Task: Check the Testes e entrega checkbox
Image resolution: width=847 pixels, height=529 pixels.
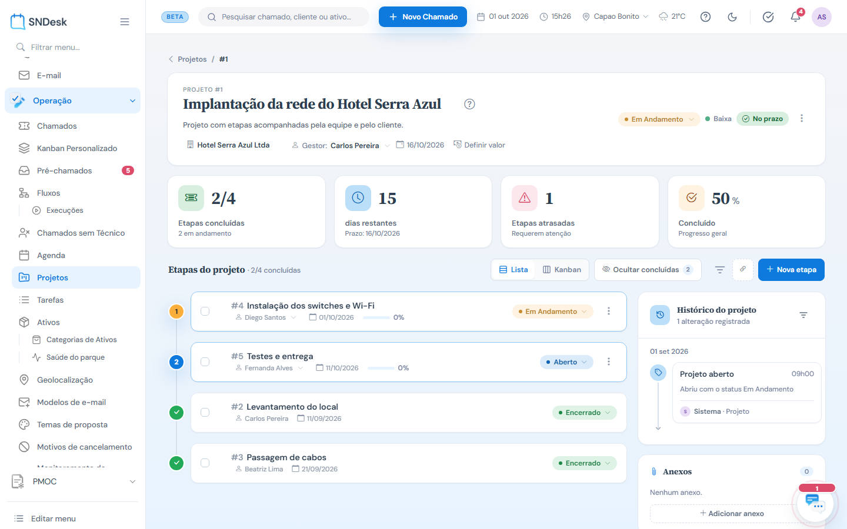Action: (205, 362)
